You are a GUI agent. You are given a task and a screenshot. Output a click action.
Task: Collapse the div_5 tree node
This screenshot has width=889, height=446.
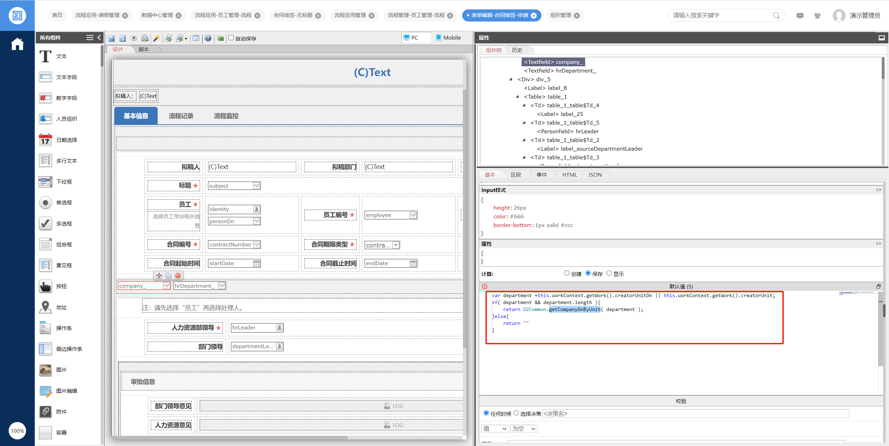(x=511, y=79)
